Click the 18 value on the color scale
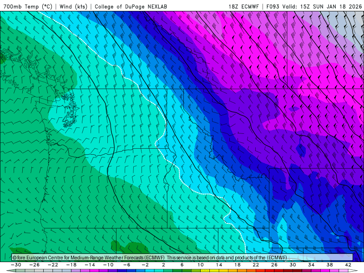 237,265
